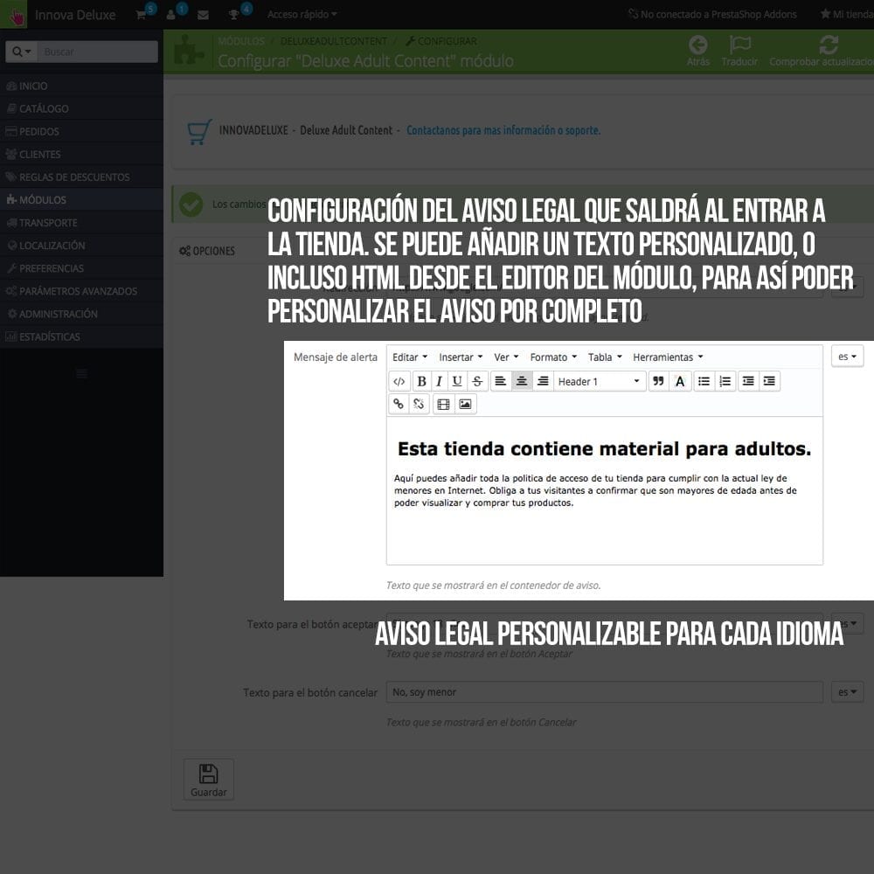Insert a link in editor
Image resolution: width=874 pixels, height=874 pixels.
click(399, 404)
